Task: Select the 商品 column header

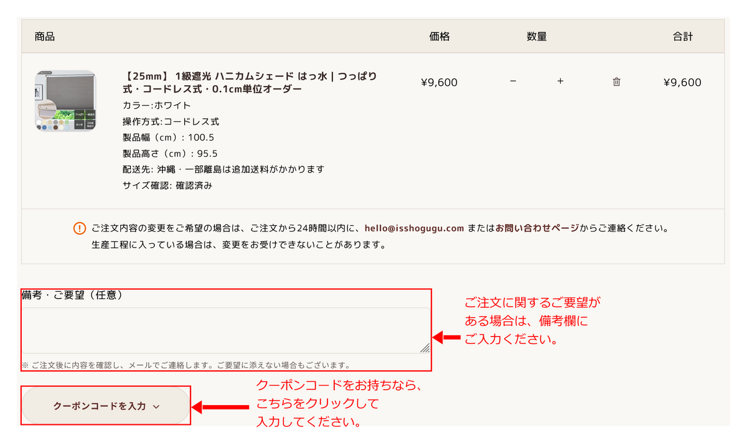Action: [45, 37]
